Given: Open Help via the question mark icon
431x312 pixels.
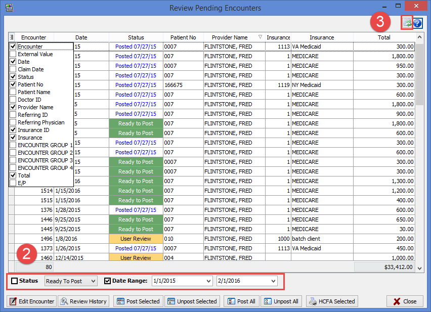Looking at the screenshot, I should pos(417,23).
